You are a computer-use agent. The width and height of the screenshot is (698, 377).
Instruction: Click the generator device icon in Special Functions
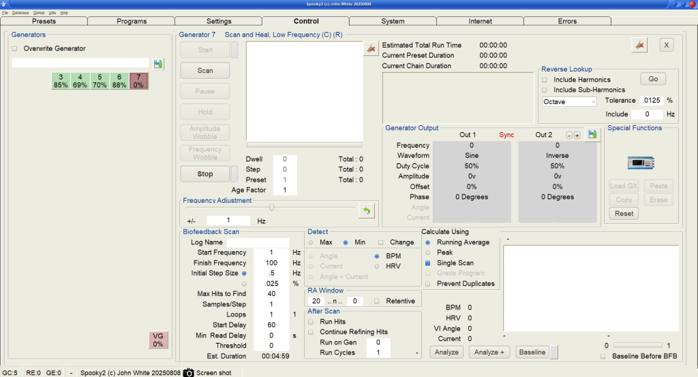(640, 163)
